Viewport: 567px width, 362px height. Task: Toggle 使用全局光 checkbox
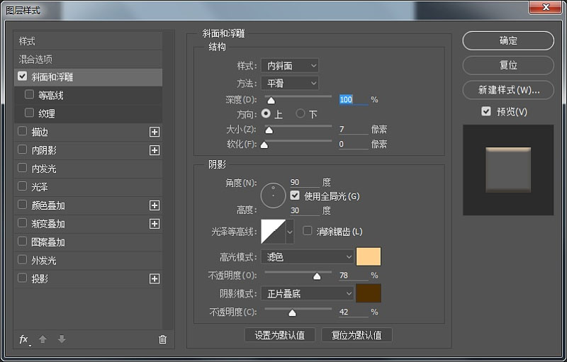pos(295,196)
